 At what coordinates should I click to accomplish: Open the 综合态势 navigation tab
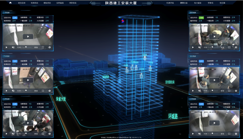22,3
